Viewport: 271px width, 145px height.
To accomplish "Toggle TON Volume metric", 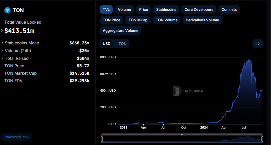I will (x=166, y=20).
